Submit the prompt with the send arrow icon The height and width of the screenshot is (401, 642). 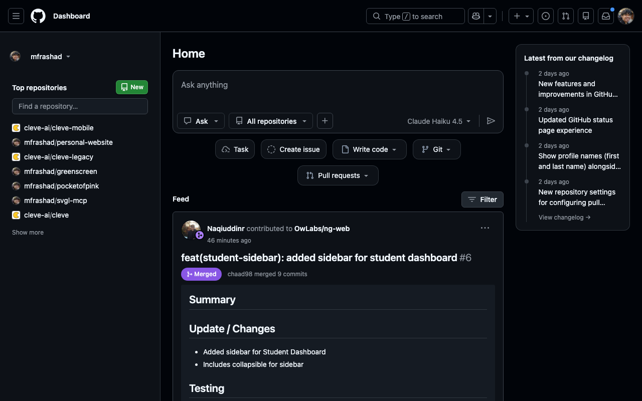tap(491, 121)
